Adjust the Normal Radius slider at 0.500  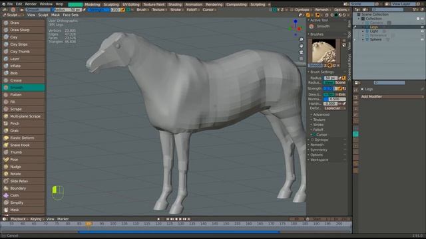335,99
